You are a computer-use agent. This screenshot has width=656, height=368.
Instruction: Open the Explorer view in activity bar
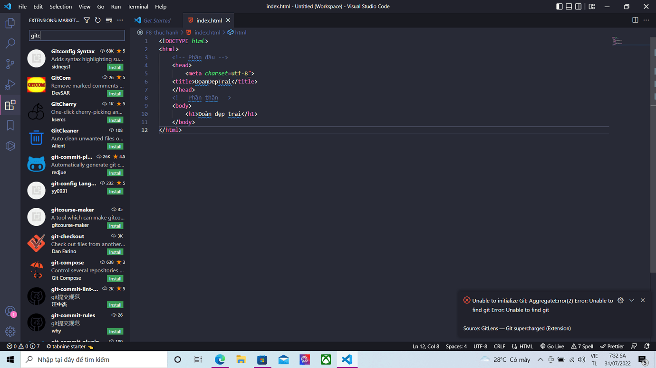(10, 23)
